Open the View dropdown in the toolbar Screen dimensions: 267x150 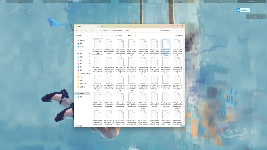point(128,35)
